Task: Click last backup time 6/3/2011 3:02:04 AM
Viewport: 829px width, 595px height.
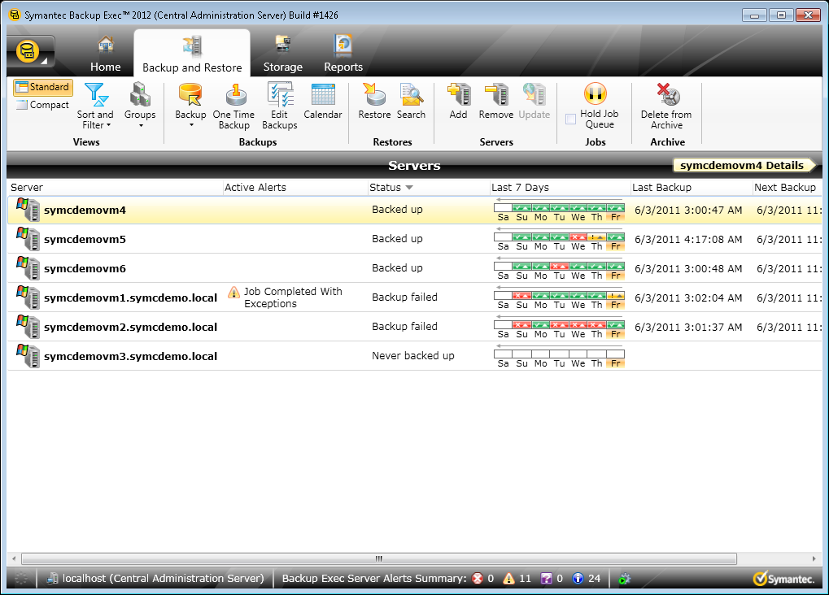Action: (x=687, y=298)
